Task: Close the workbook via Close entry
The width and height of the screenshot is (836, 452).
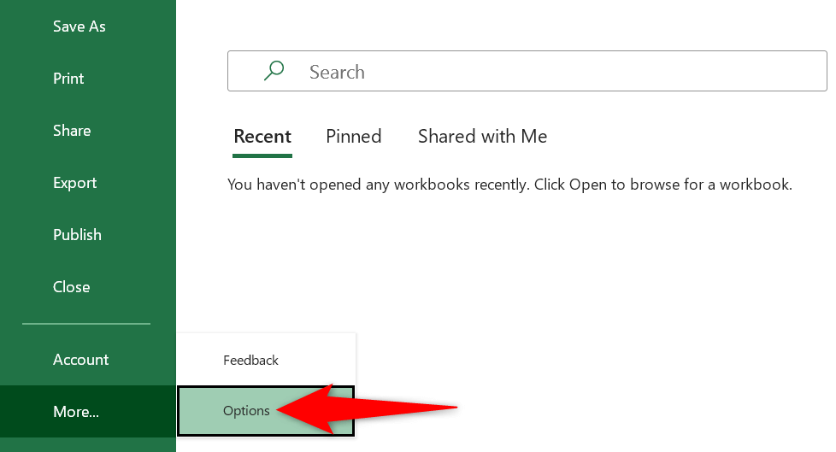Action: [71, 287]
